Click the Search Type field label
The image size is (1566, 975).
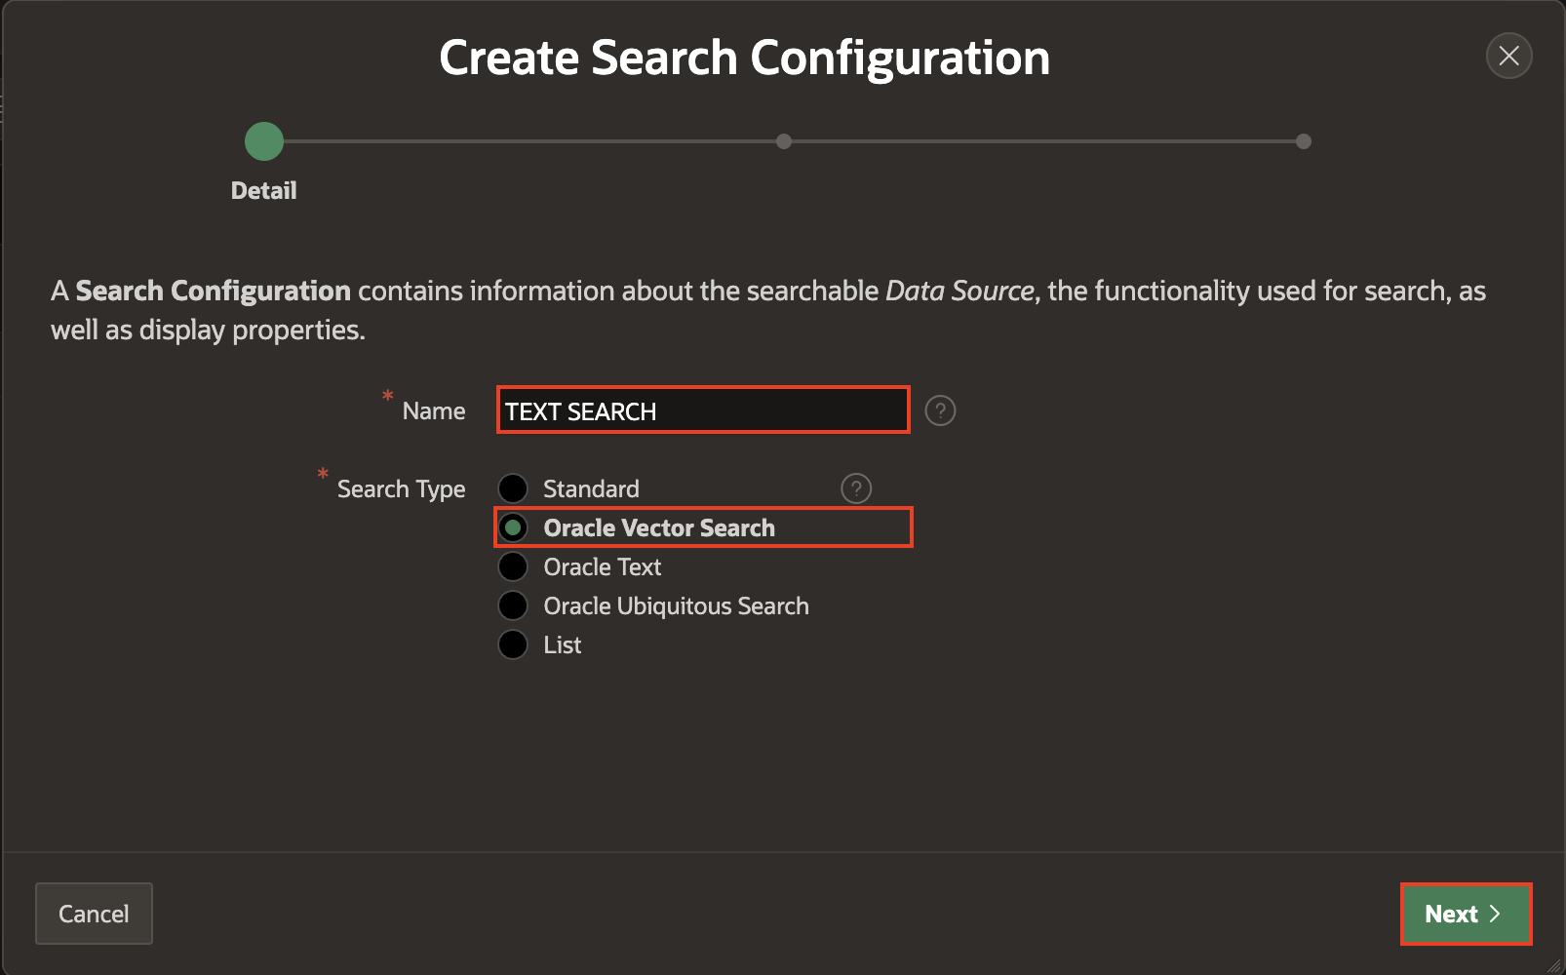[x=401, y=489]
